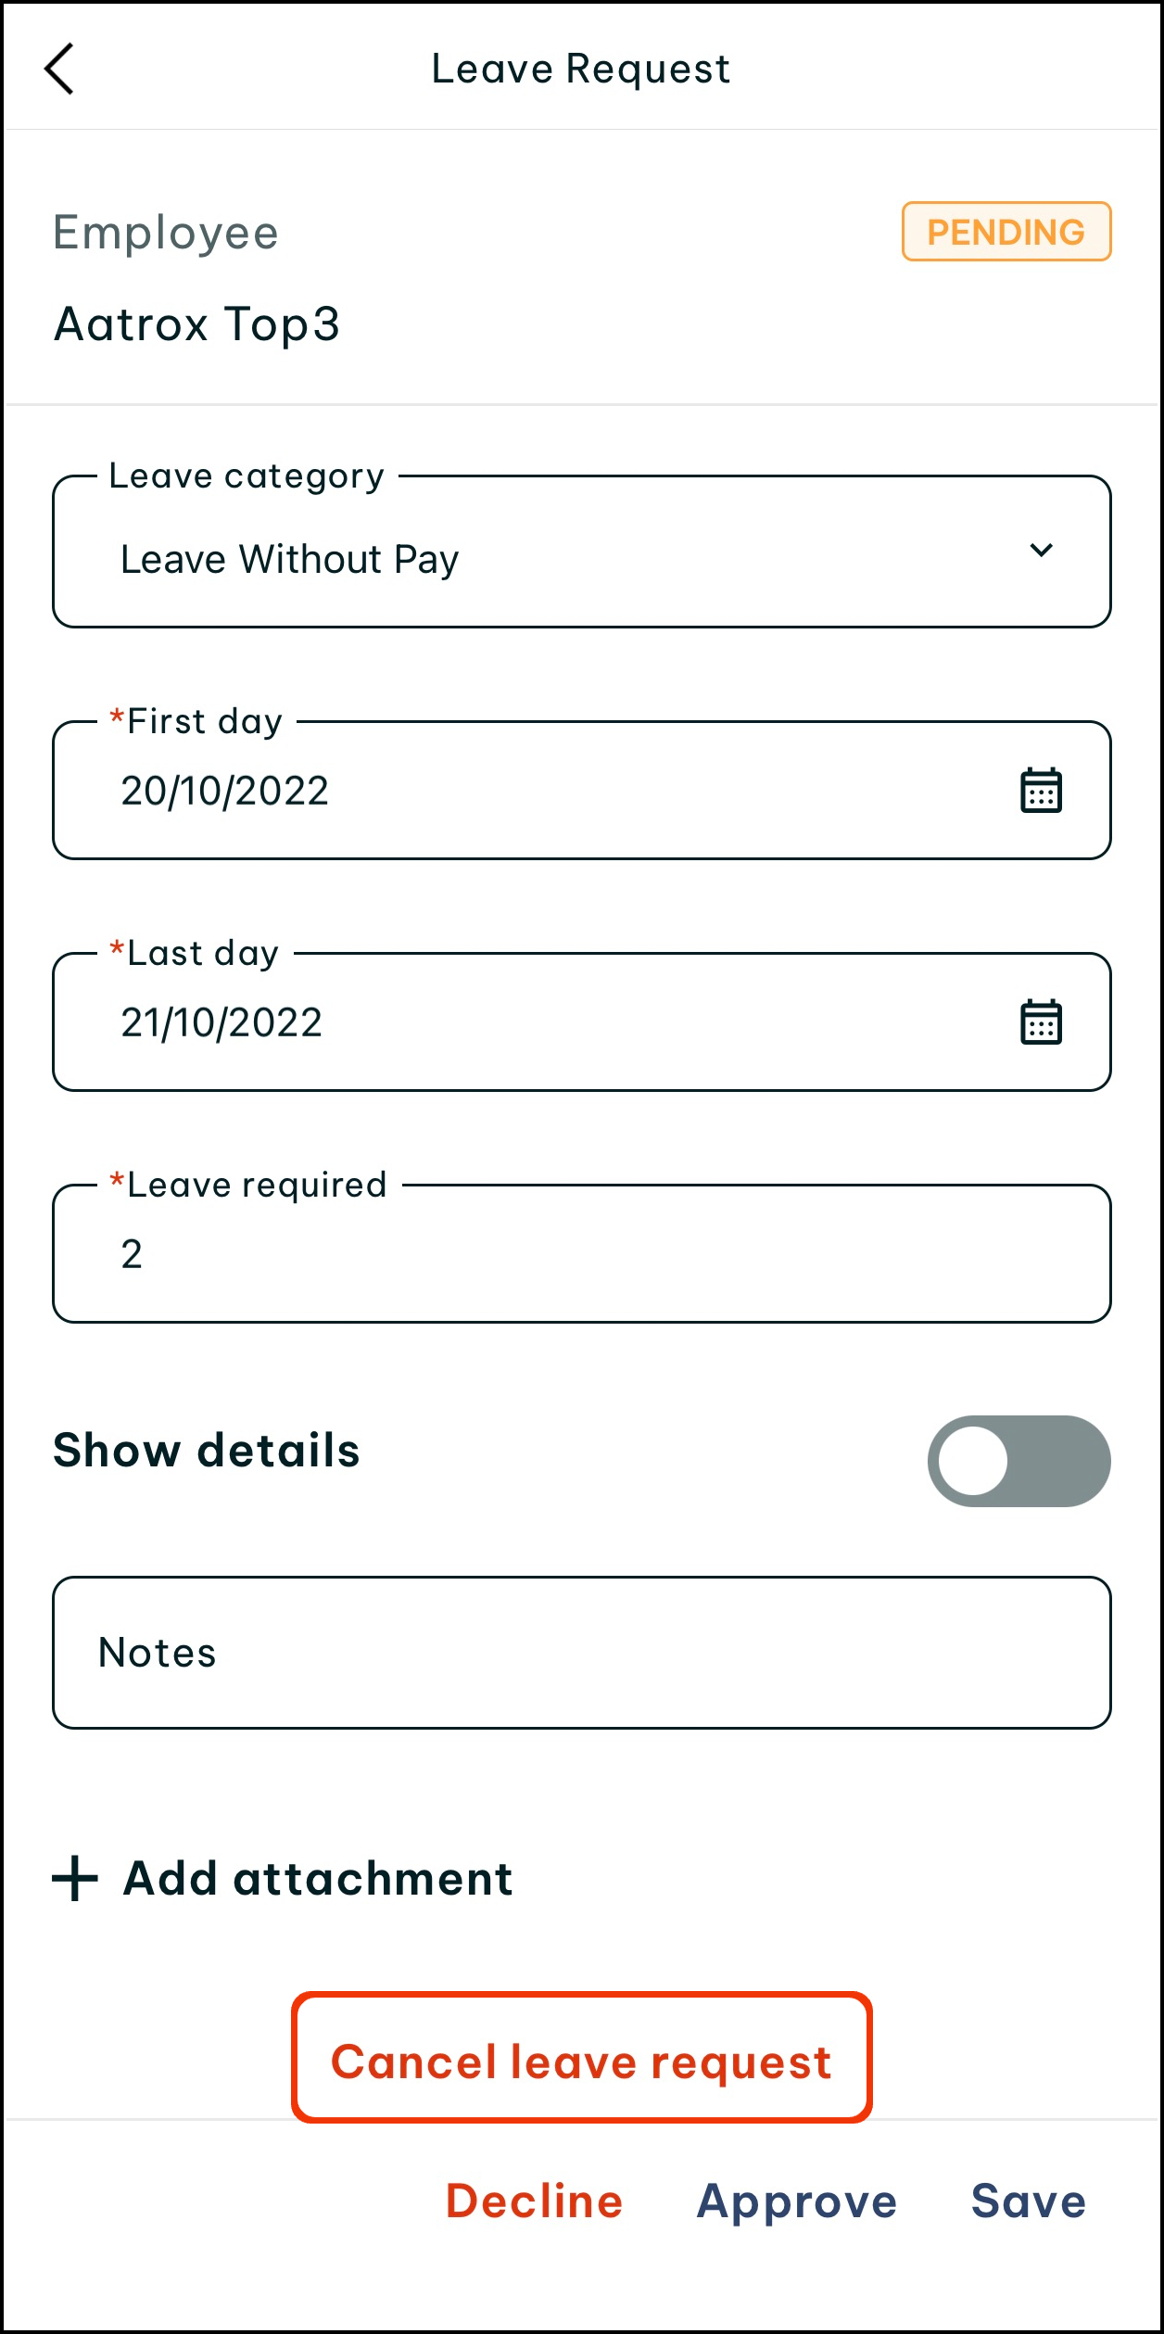Open the Last day calendar picker icon
The width and height of the screenshot is (1164, 2334).
tap(1041, 1022)
